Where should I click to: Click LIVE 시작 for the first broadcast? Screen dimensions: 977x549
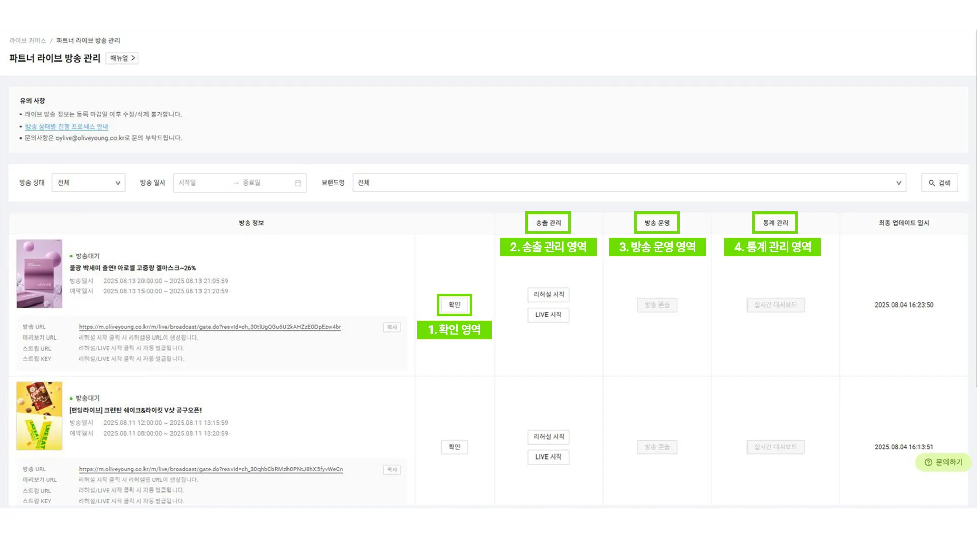click(549, 315)
